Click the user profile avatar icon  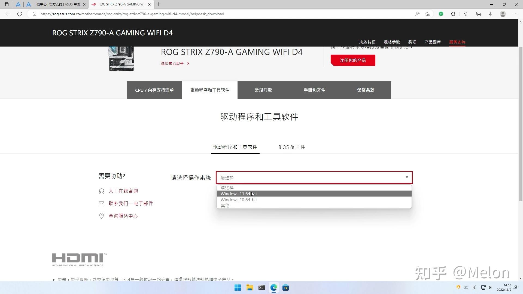503,14
